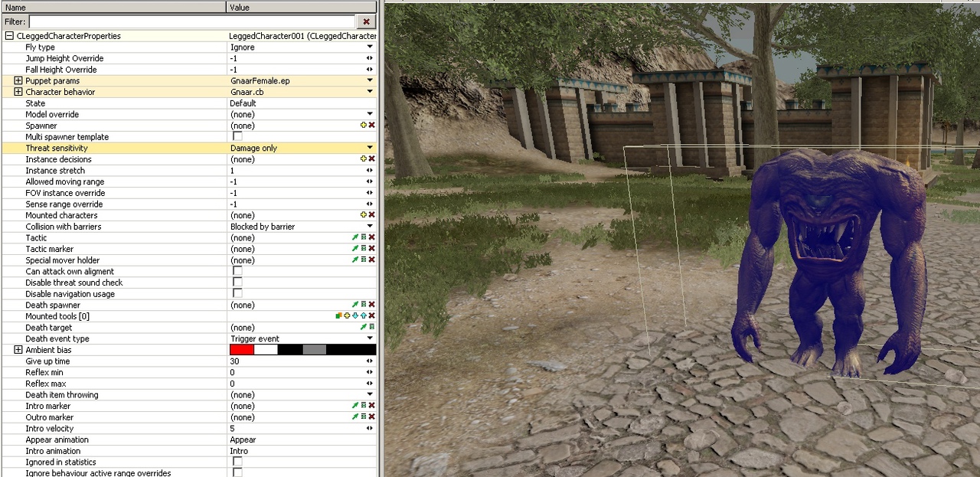Click the green picker arrow for Special mover holder
The image size is (980, 477).
point(355,260)
